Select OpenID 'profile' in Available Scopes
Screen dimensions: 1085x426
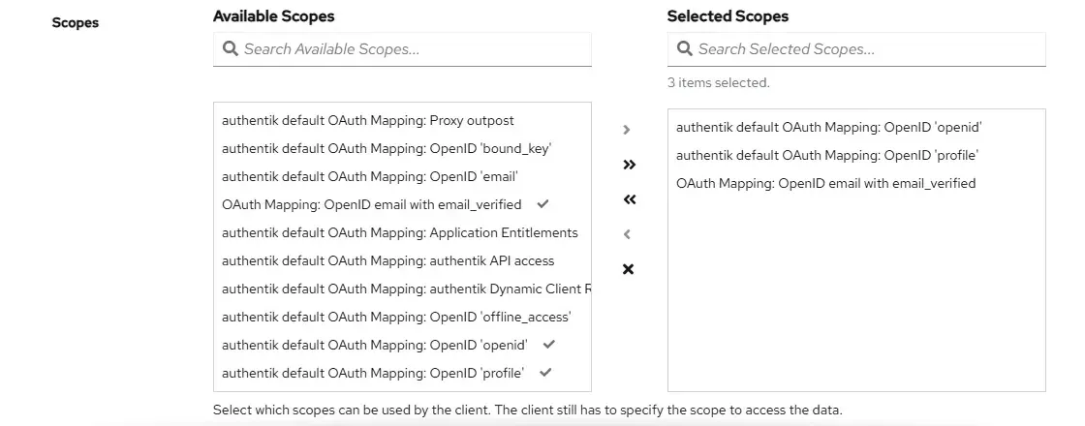pyautogui.click(x=402, y=373)
